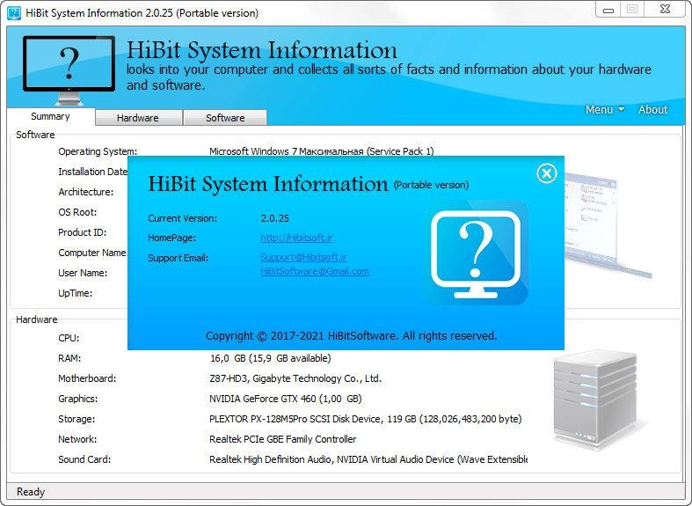Select the Graphics value NVIDIA GeForce GTX 460
Viewport: 692px width, 506px height.
point(286,399)
